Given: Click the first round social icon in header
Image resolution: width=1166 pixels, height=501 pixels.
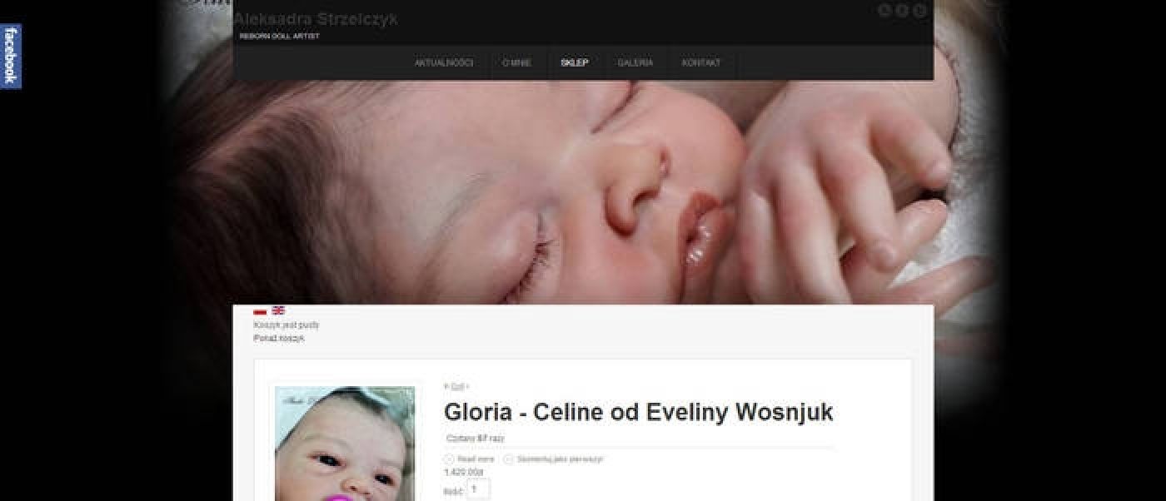Looking at the screenshot, I should point(884,11).
